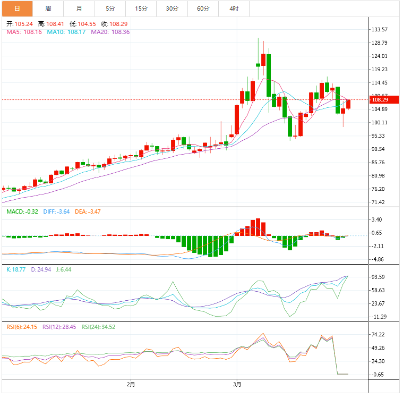This screenshot has width=403, height=398.
Task: Click the 2月 date axis marker
Action: pos(131,384)
